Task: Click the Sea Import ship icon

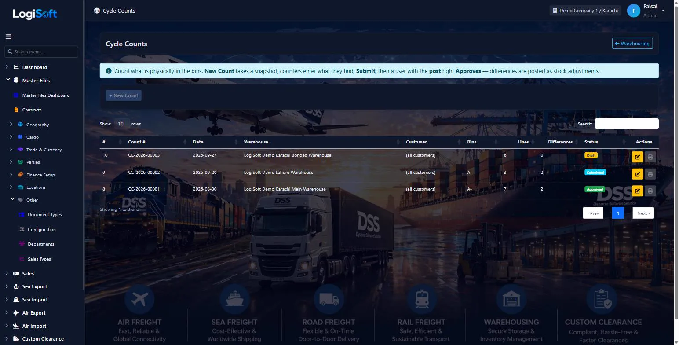Action: click(x=16, y=300)
